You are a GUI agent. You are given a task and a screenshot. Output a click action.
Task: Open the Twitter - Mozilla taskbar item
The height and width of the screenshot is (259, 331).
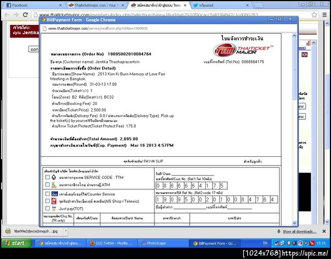point(111,243)
